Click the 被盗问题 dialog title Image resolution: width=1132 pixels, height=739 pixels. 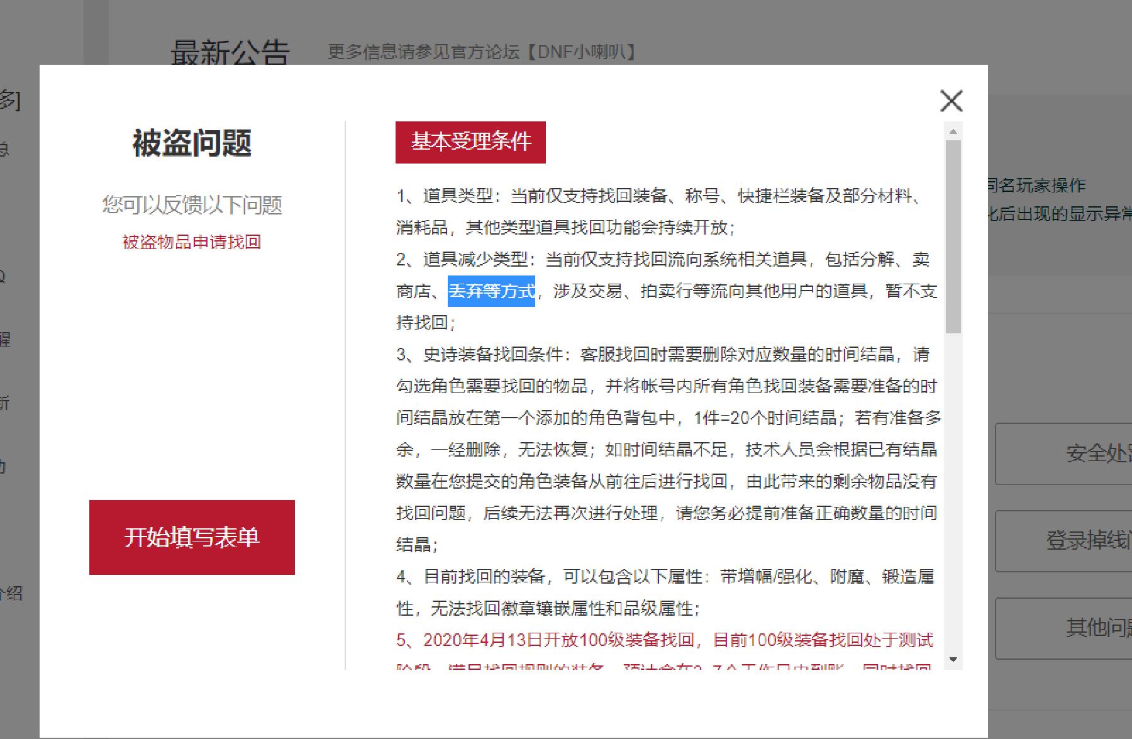[192, 143]
